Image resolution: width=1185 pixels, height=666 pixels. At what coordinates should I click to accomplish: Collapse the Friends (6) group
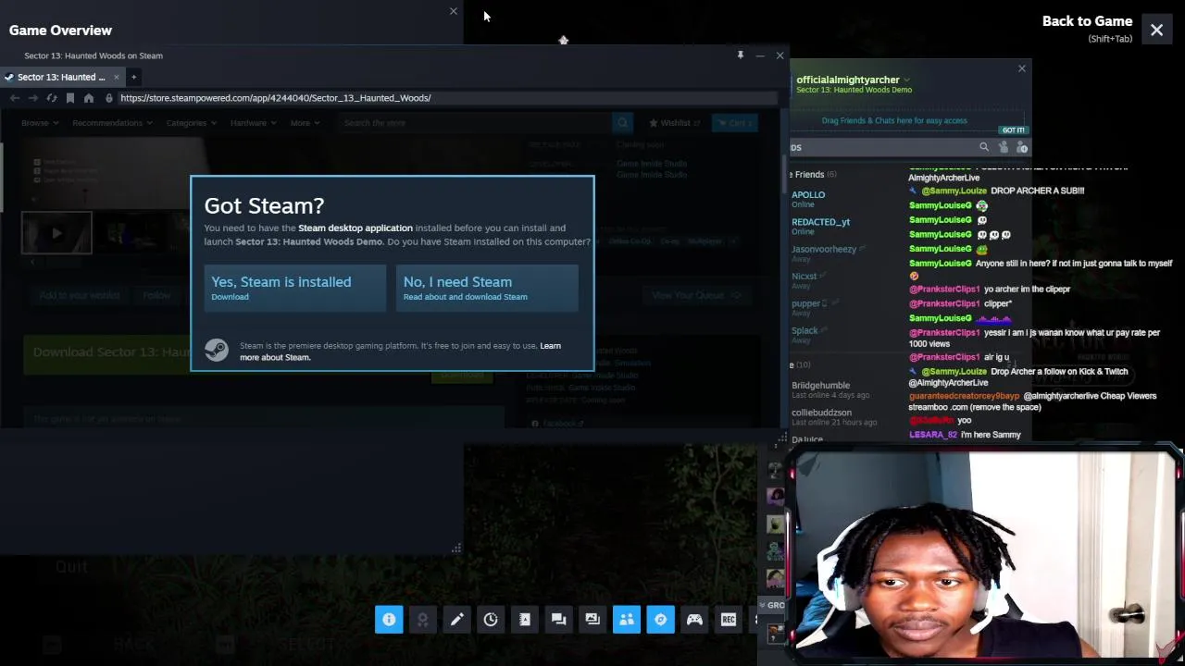tap(811, 175)
